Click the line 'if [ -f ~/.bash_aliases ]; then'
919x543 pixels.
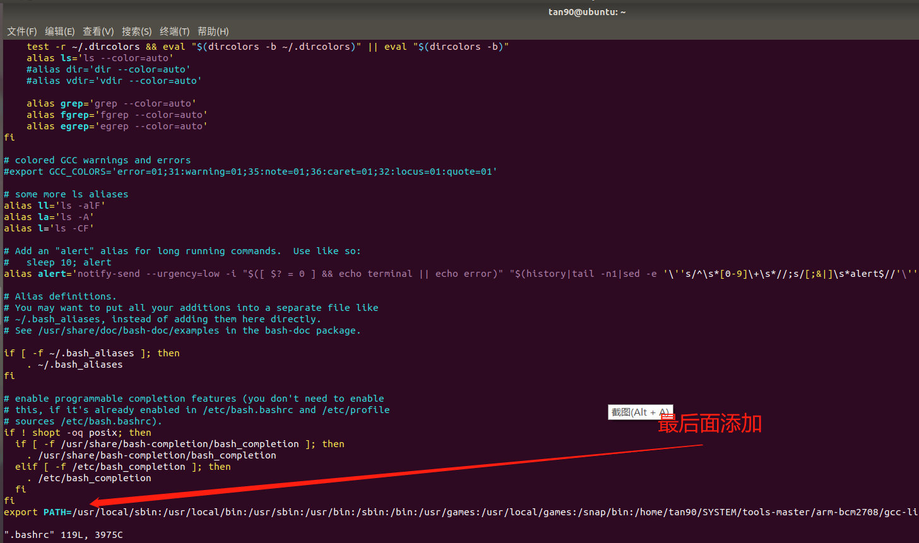click(x=92, y=353)
